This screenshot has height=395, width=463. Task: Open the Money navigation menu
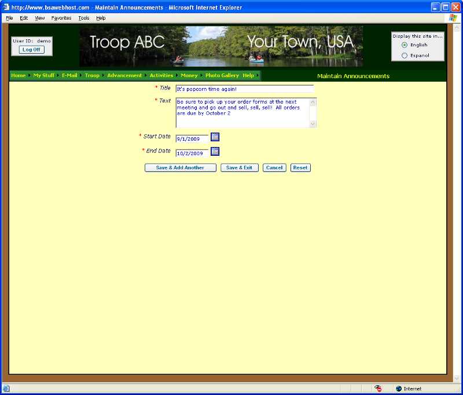pos(189,76)
